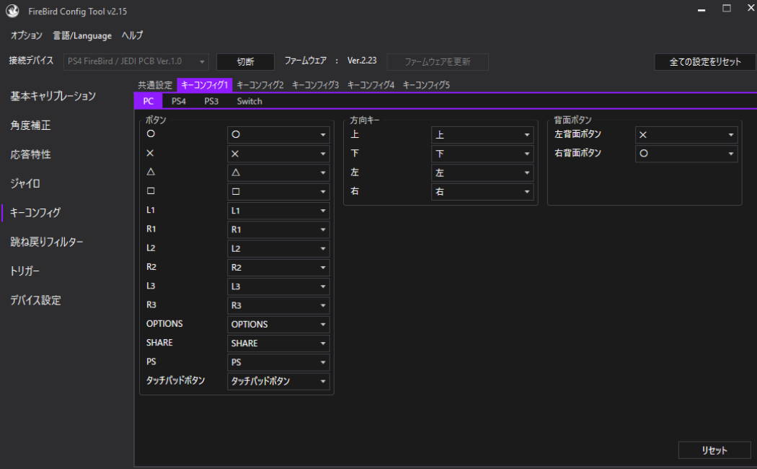Open the オプション menu

pyautogui.click(x=26, y=35)
